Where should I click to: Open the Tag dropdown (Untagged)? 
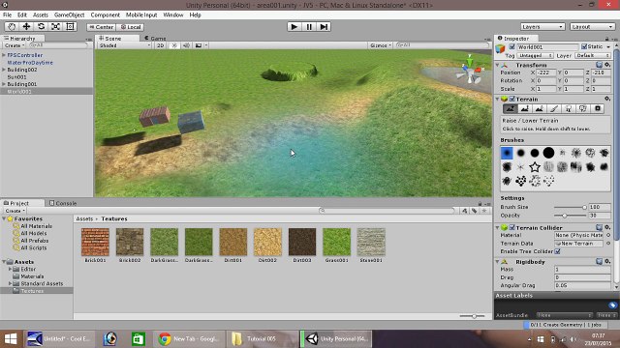point(535,56)
